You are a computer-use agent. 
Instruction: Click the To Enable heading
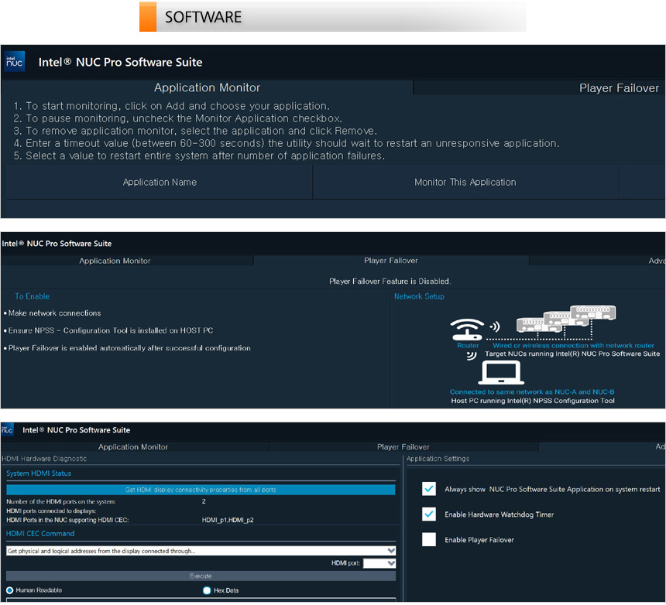33,296
